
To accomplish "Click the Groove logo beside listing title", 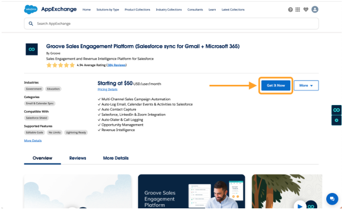I will [x=32, y=49].
